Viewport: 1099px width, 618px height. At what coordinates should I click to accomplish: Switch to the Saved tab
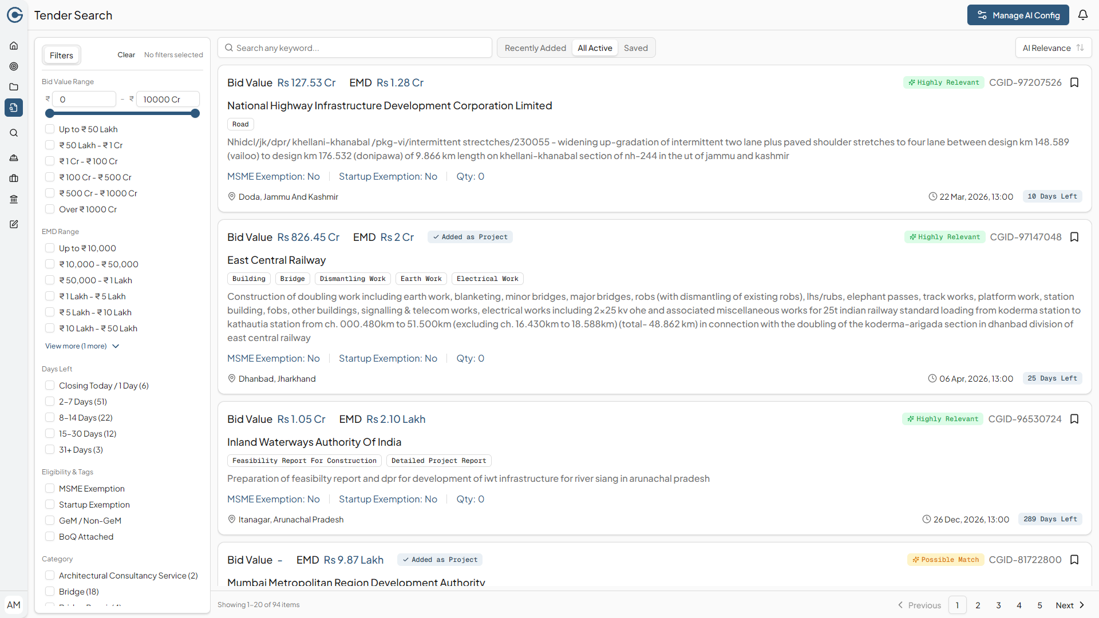636,48
